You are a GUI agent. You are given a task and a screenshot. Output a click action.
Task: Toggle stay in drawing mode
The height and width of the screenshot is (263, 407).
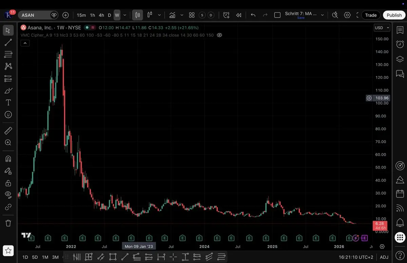(x=8, y=171)
